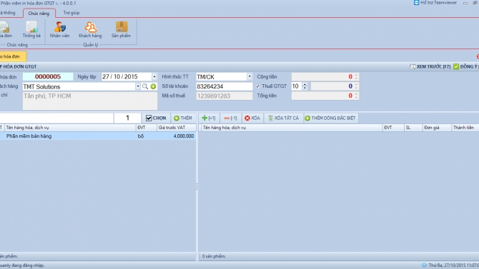The width and height of the screenshot is (479, 269).
Task: Click the SL column header
Action: (413, 128)
